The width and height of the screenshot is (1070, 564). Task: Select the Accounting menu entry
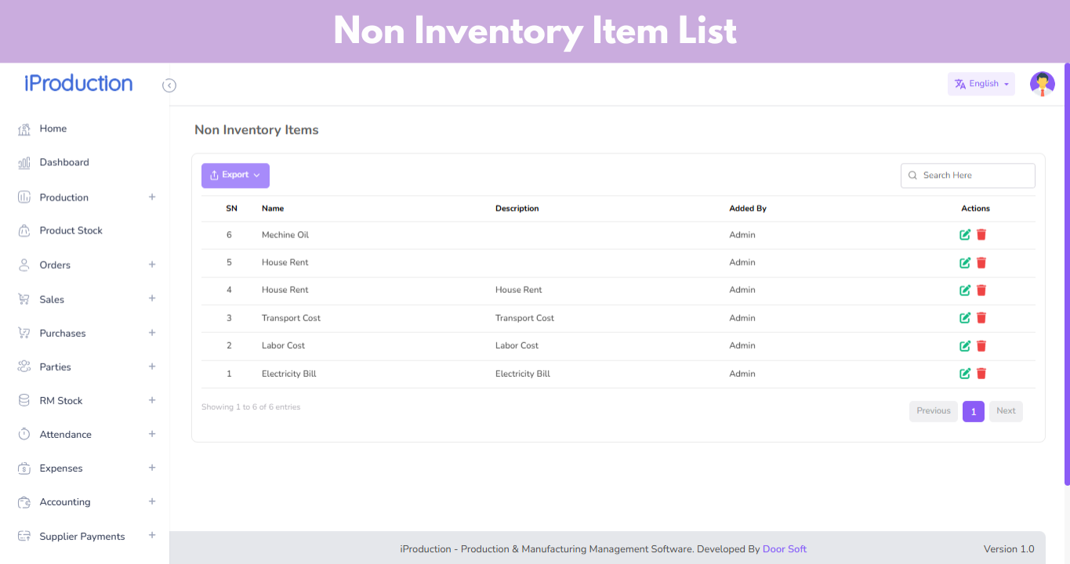coord(64,502)
